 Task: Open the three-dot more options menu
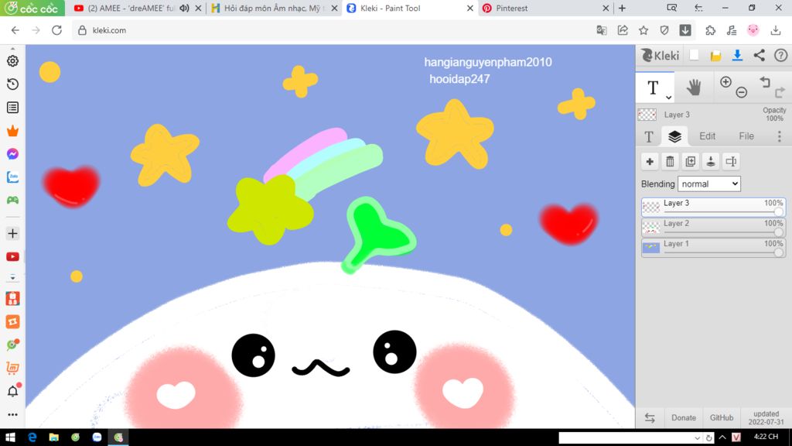tap(780, 136)
